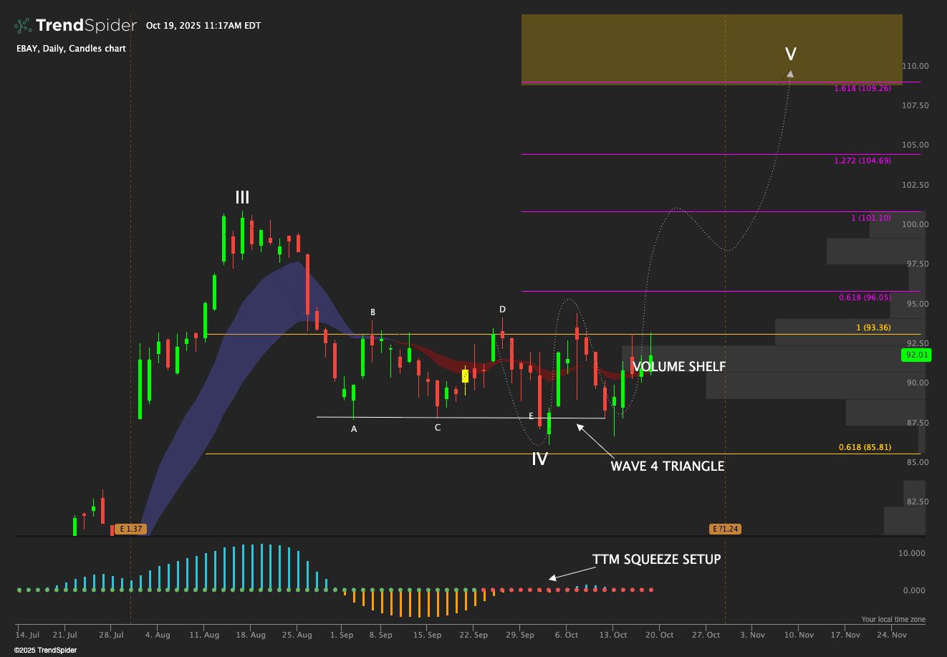Click the 24. Nov date label
This screenshot has width=947, height=657.
pos(892,635)
